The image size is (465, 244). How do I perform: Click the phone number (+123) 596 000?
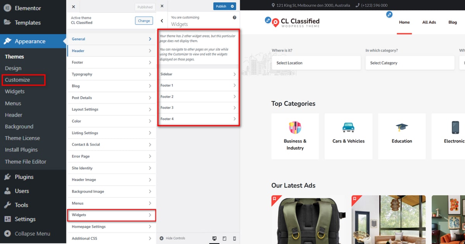coord(374,5)
